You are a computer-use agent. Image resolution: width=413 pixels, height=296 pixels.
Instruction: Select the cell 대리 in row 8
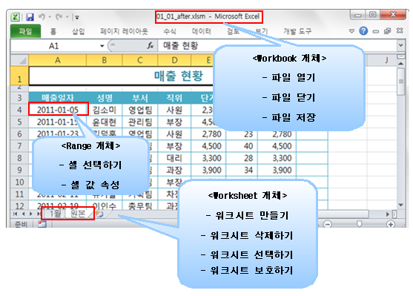(174, 158)
